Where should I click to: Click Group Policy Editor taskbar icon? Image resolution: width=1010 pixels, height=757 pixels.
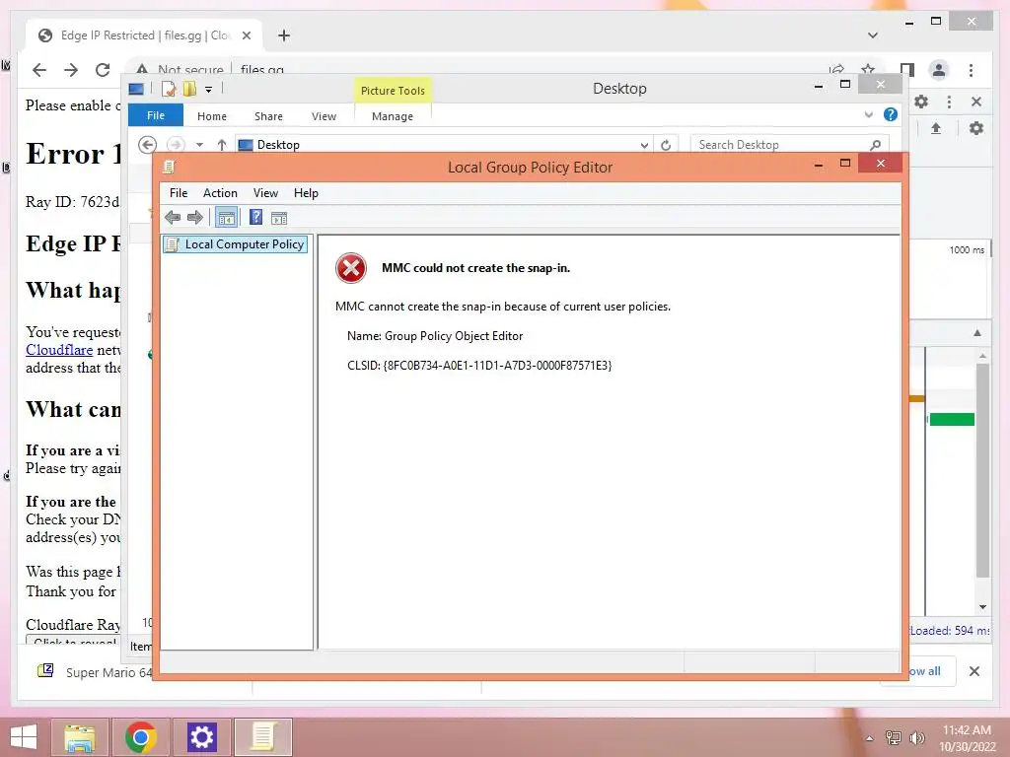pyautogui.click(x=262, y=737)
